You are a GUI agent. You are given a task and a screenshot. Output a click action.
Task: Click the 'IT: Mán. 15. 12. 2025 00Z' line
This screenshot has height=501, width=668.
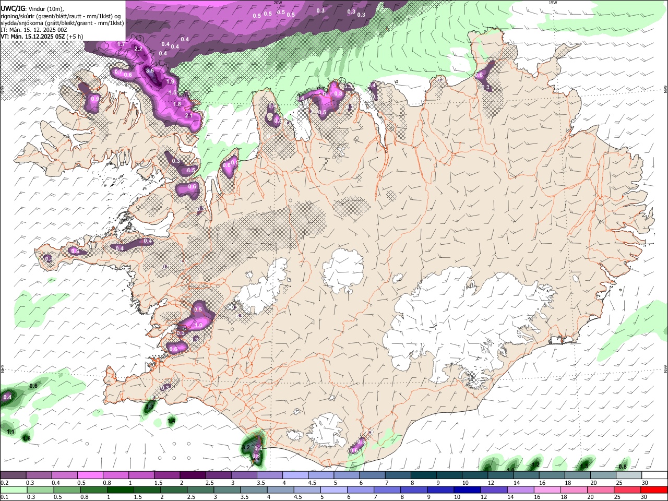click(33, 30)
